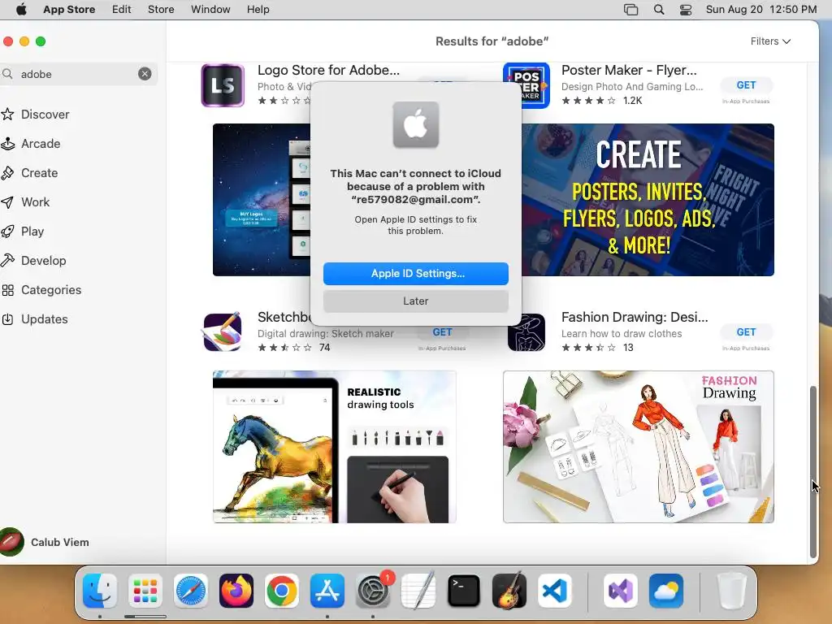Open the Logo Store for Adobe title
832x624 pixels.
point(328,70)
